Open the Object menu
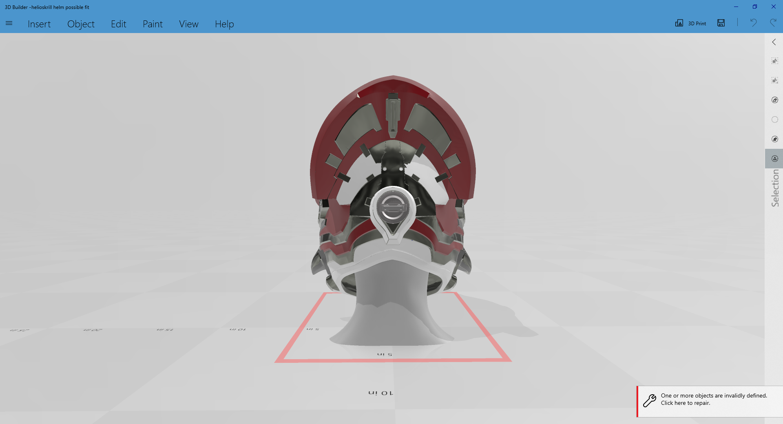The height and width of the screenshot is (424, 783). click(x=81, y=24)
